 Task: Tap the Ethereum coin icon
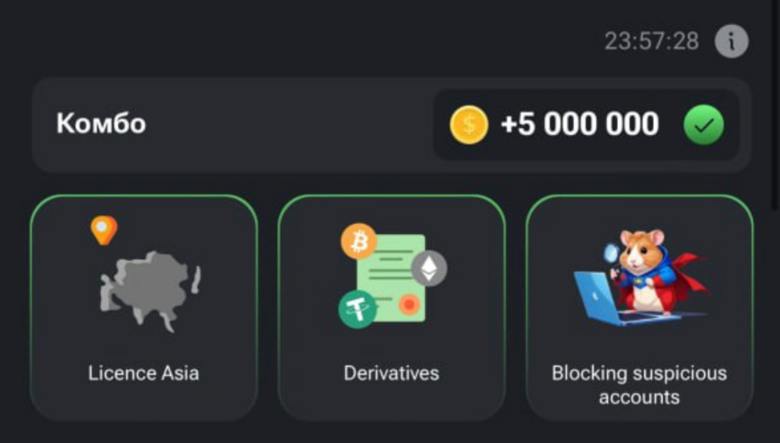coord(428,268)
